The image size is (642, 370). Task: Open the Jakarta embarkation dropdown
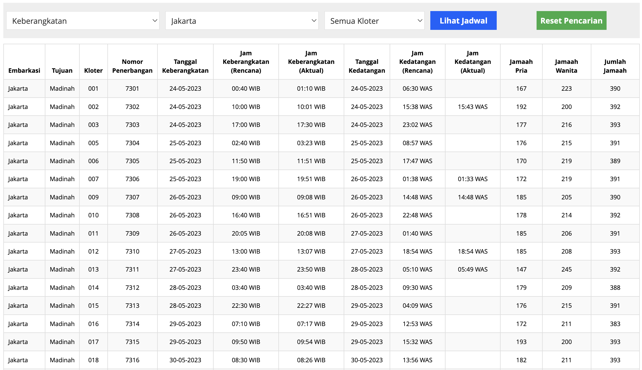click(x=242, y=21)
